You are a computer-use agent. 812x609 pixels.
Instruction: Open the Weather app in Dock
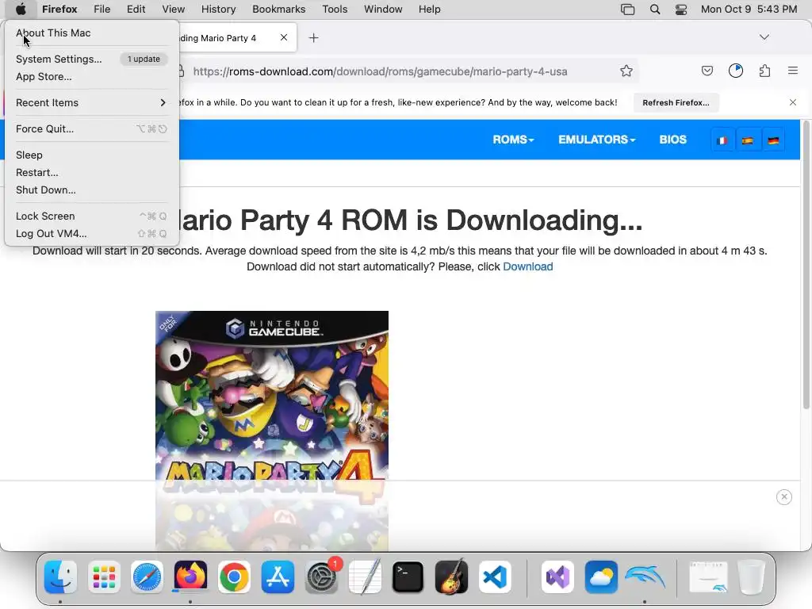click(601, 576)
